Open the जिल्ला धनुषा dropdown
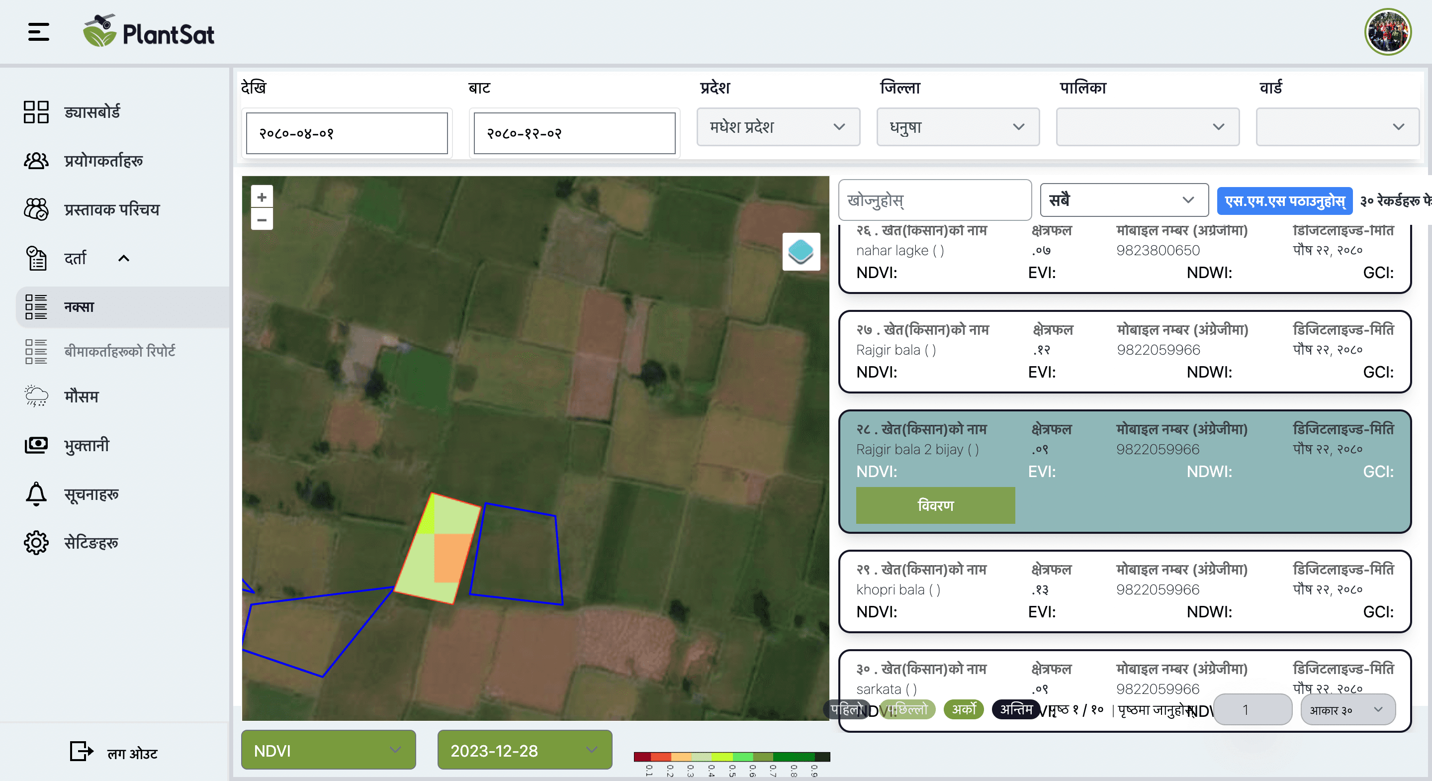 [957, 127]
